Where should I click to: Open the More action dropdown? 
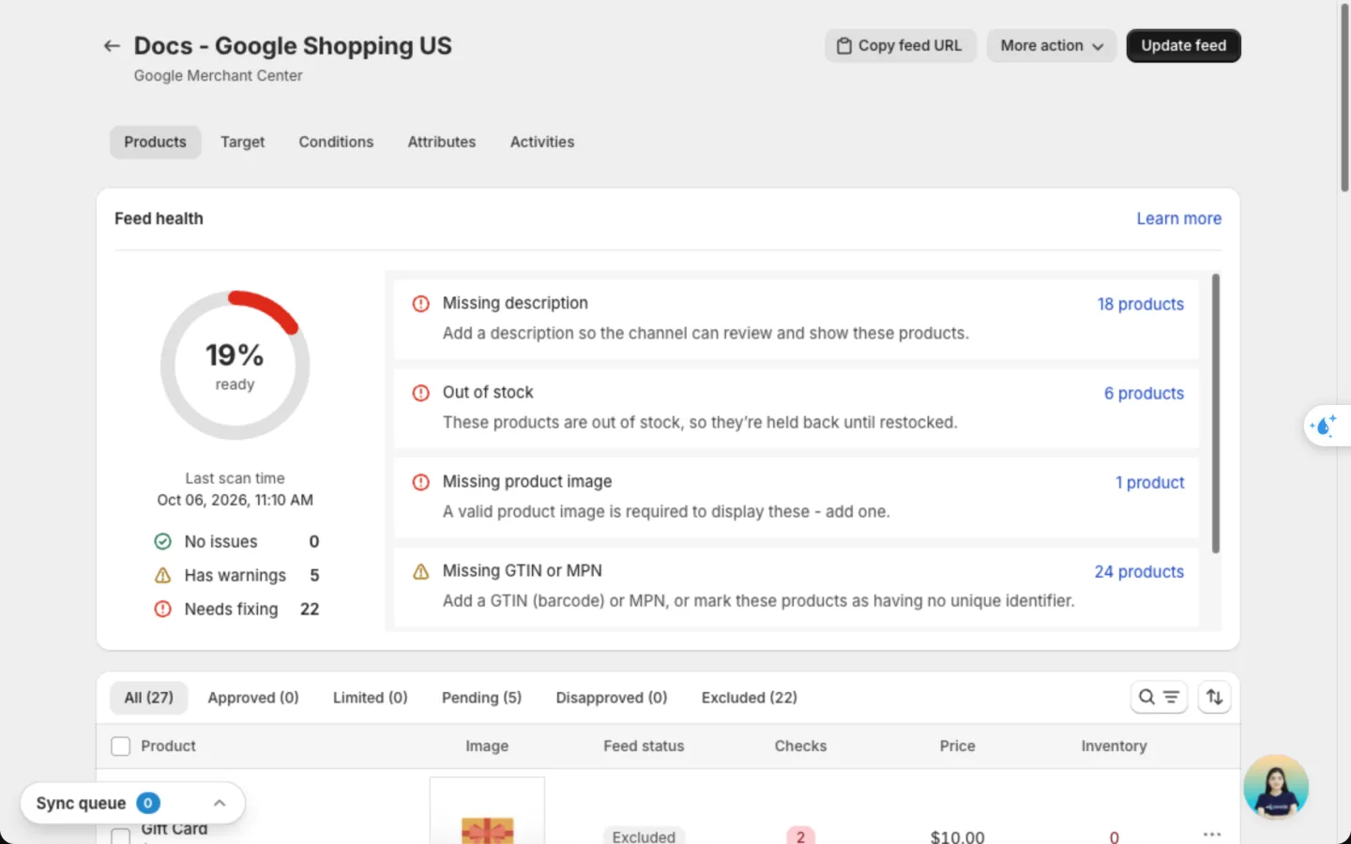coord(1051,46)
